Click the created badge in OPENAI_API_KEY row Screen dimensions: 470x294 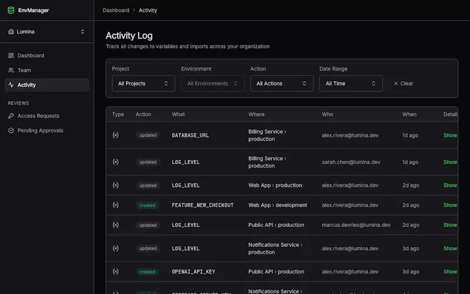tap(147, 272)
